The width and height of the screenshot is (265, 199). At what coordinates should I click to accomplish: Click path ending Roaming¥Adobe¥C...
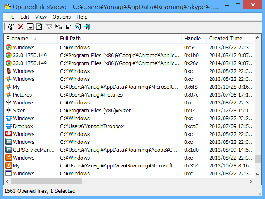(119, 150)
